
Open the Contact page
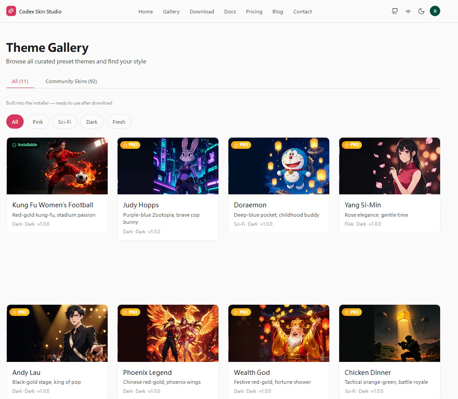[x=303, y=11]
